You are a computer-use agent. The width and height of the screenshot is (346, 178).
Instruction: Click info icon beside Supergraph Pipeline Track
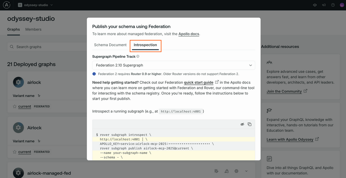pos(138,56)
